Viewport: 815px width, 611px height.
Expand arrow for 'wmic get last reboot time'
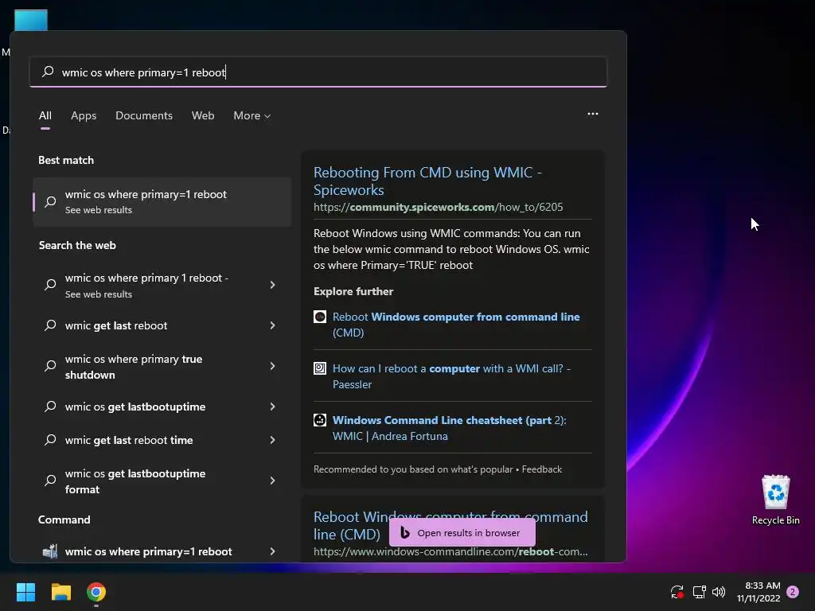click(x=272, y=440)
